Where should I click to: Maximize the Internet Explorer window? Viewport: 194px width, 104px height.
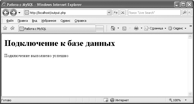(x=183, y=5)
